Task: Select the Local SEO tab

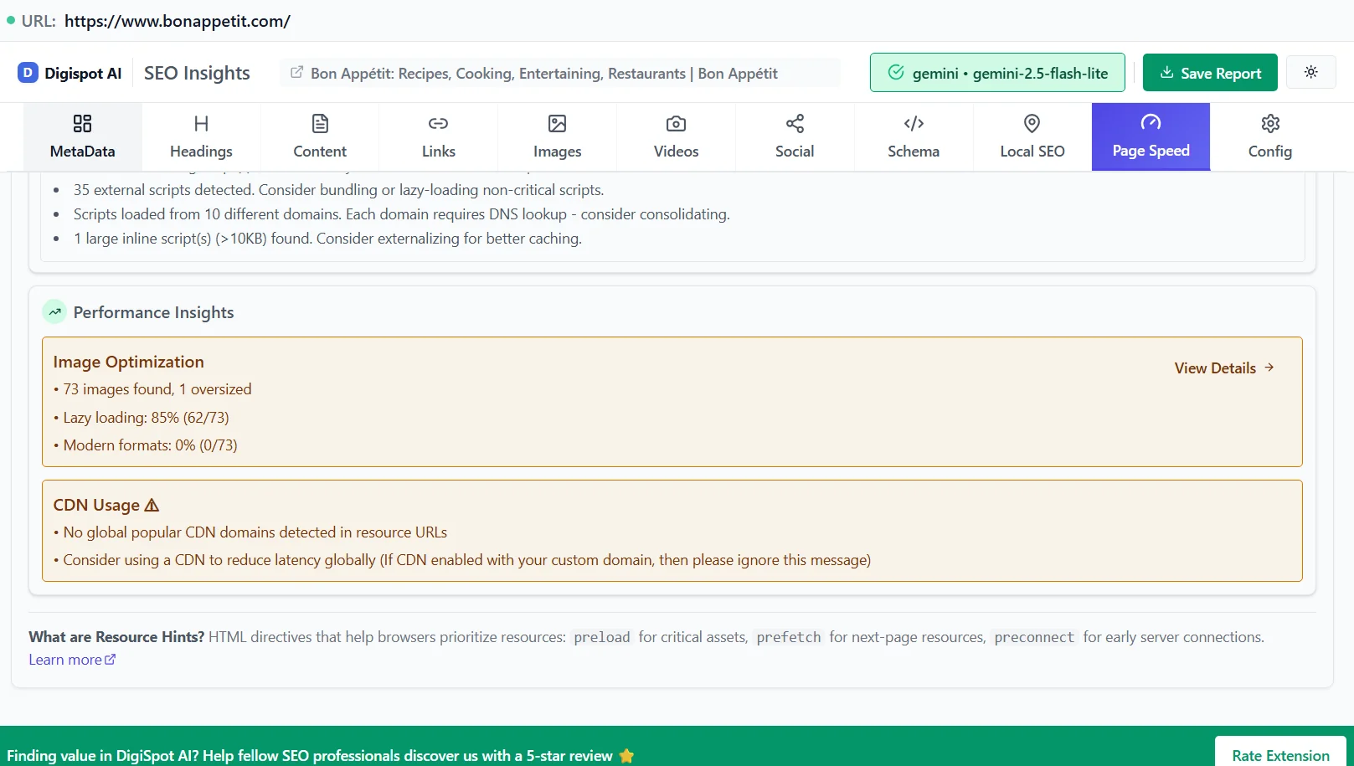Action: tap(1032, 136)
